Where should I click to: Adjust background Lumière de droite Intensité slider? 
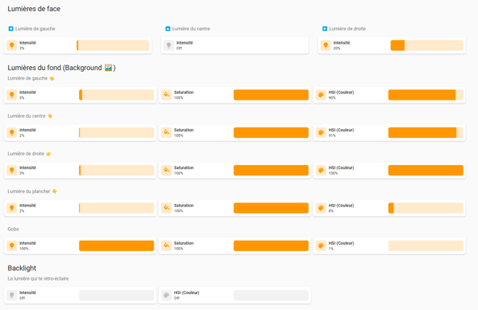click(x=116, y=171)
